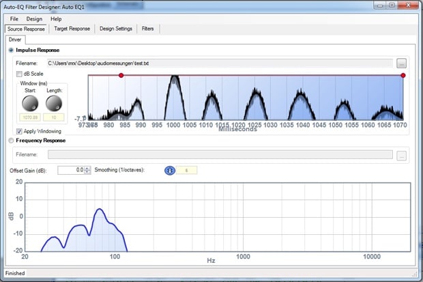Click the window Length value box
This screenshot has width=423, height=282.
(54, 117)
